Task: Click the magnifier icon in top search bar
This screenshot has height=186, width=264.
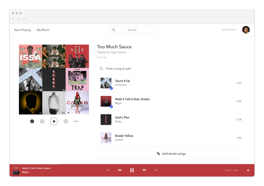Action: [x=114, y=30]
